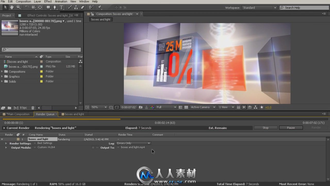The height and width of the screenshot is (186, 330).
Task: Open the Output Module template dropdown arrow
Action: point(35,148)
